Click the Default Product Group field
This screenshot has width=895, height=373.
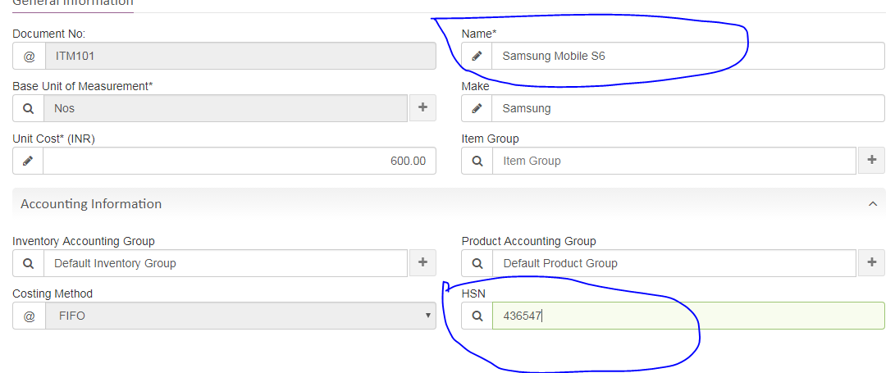tap(674, 263)
